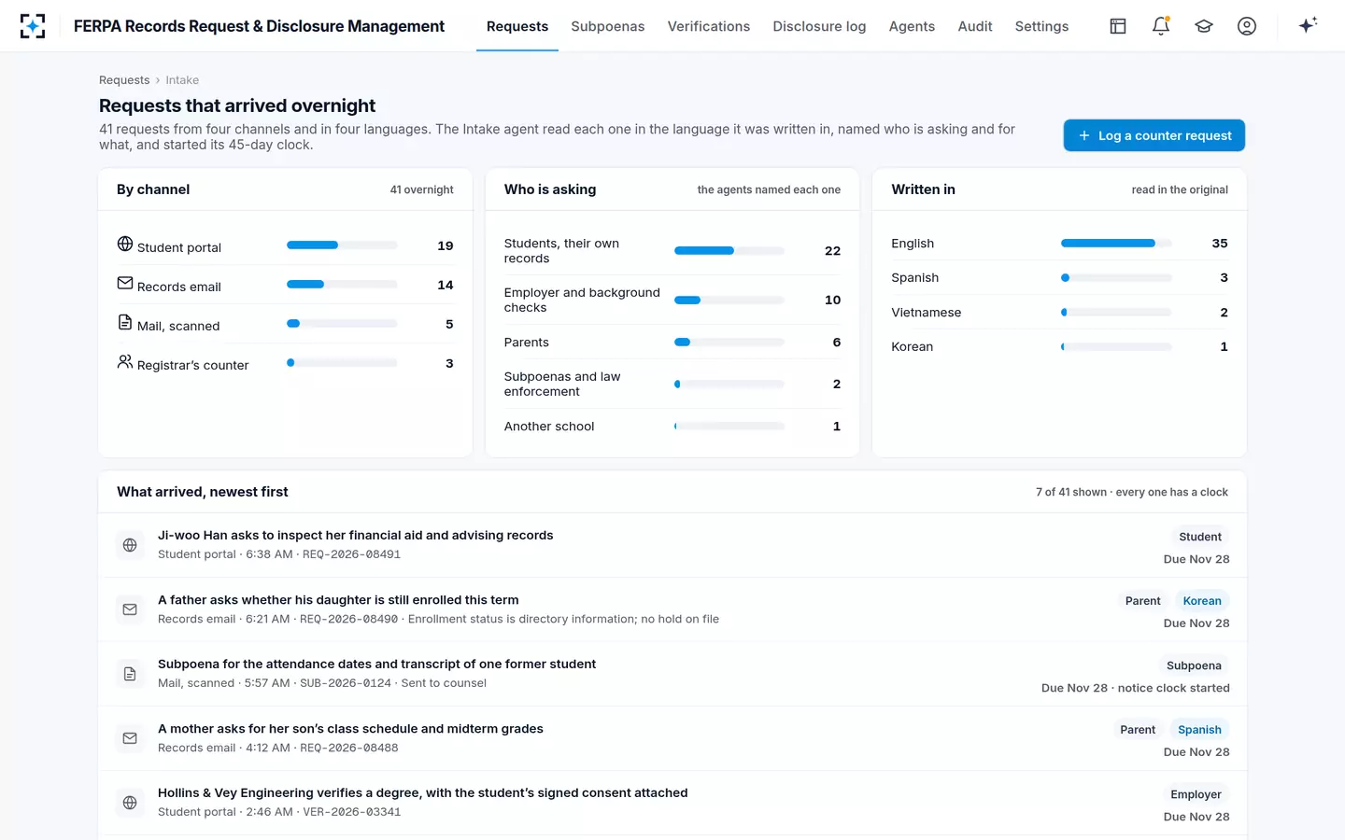Go to the Disclosure log tab
This screenshot has height=840, width=1345.
click(819, 26)
